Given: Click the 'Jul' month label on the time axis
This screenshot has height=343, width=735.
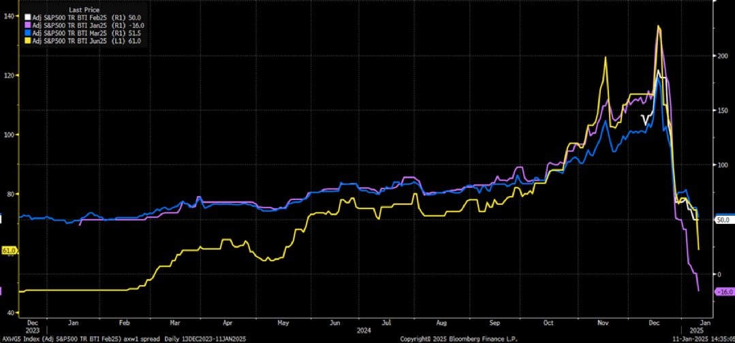Looking at the screenshot, I should [386, 323].
